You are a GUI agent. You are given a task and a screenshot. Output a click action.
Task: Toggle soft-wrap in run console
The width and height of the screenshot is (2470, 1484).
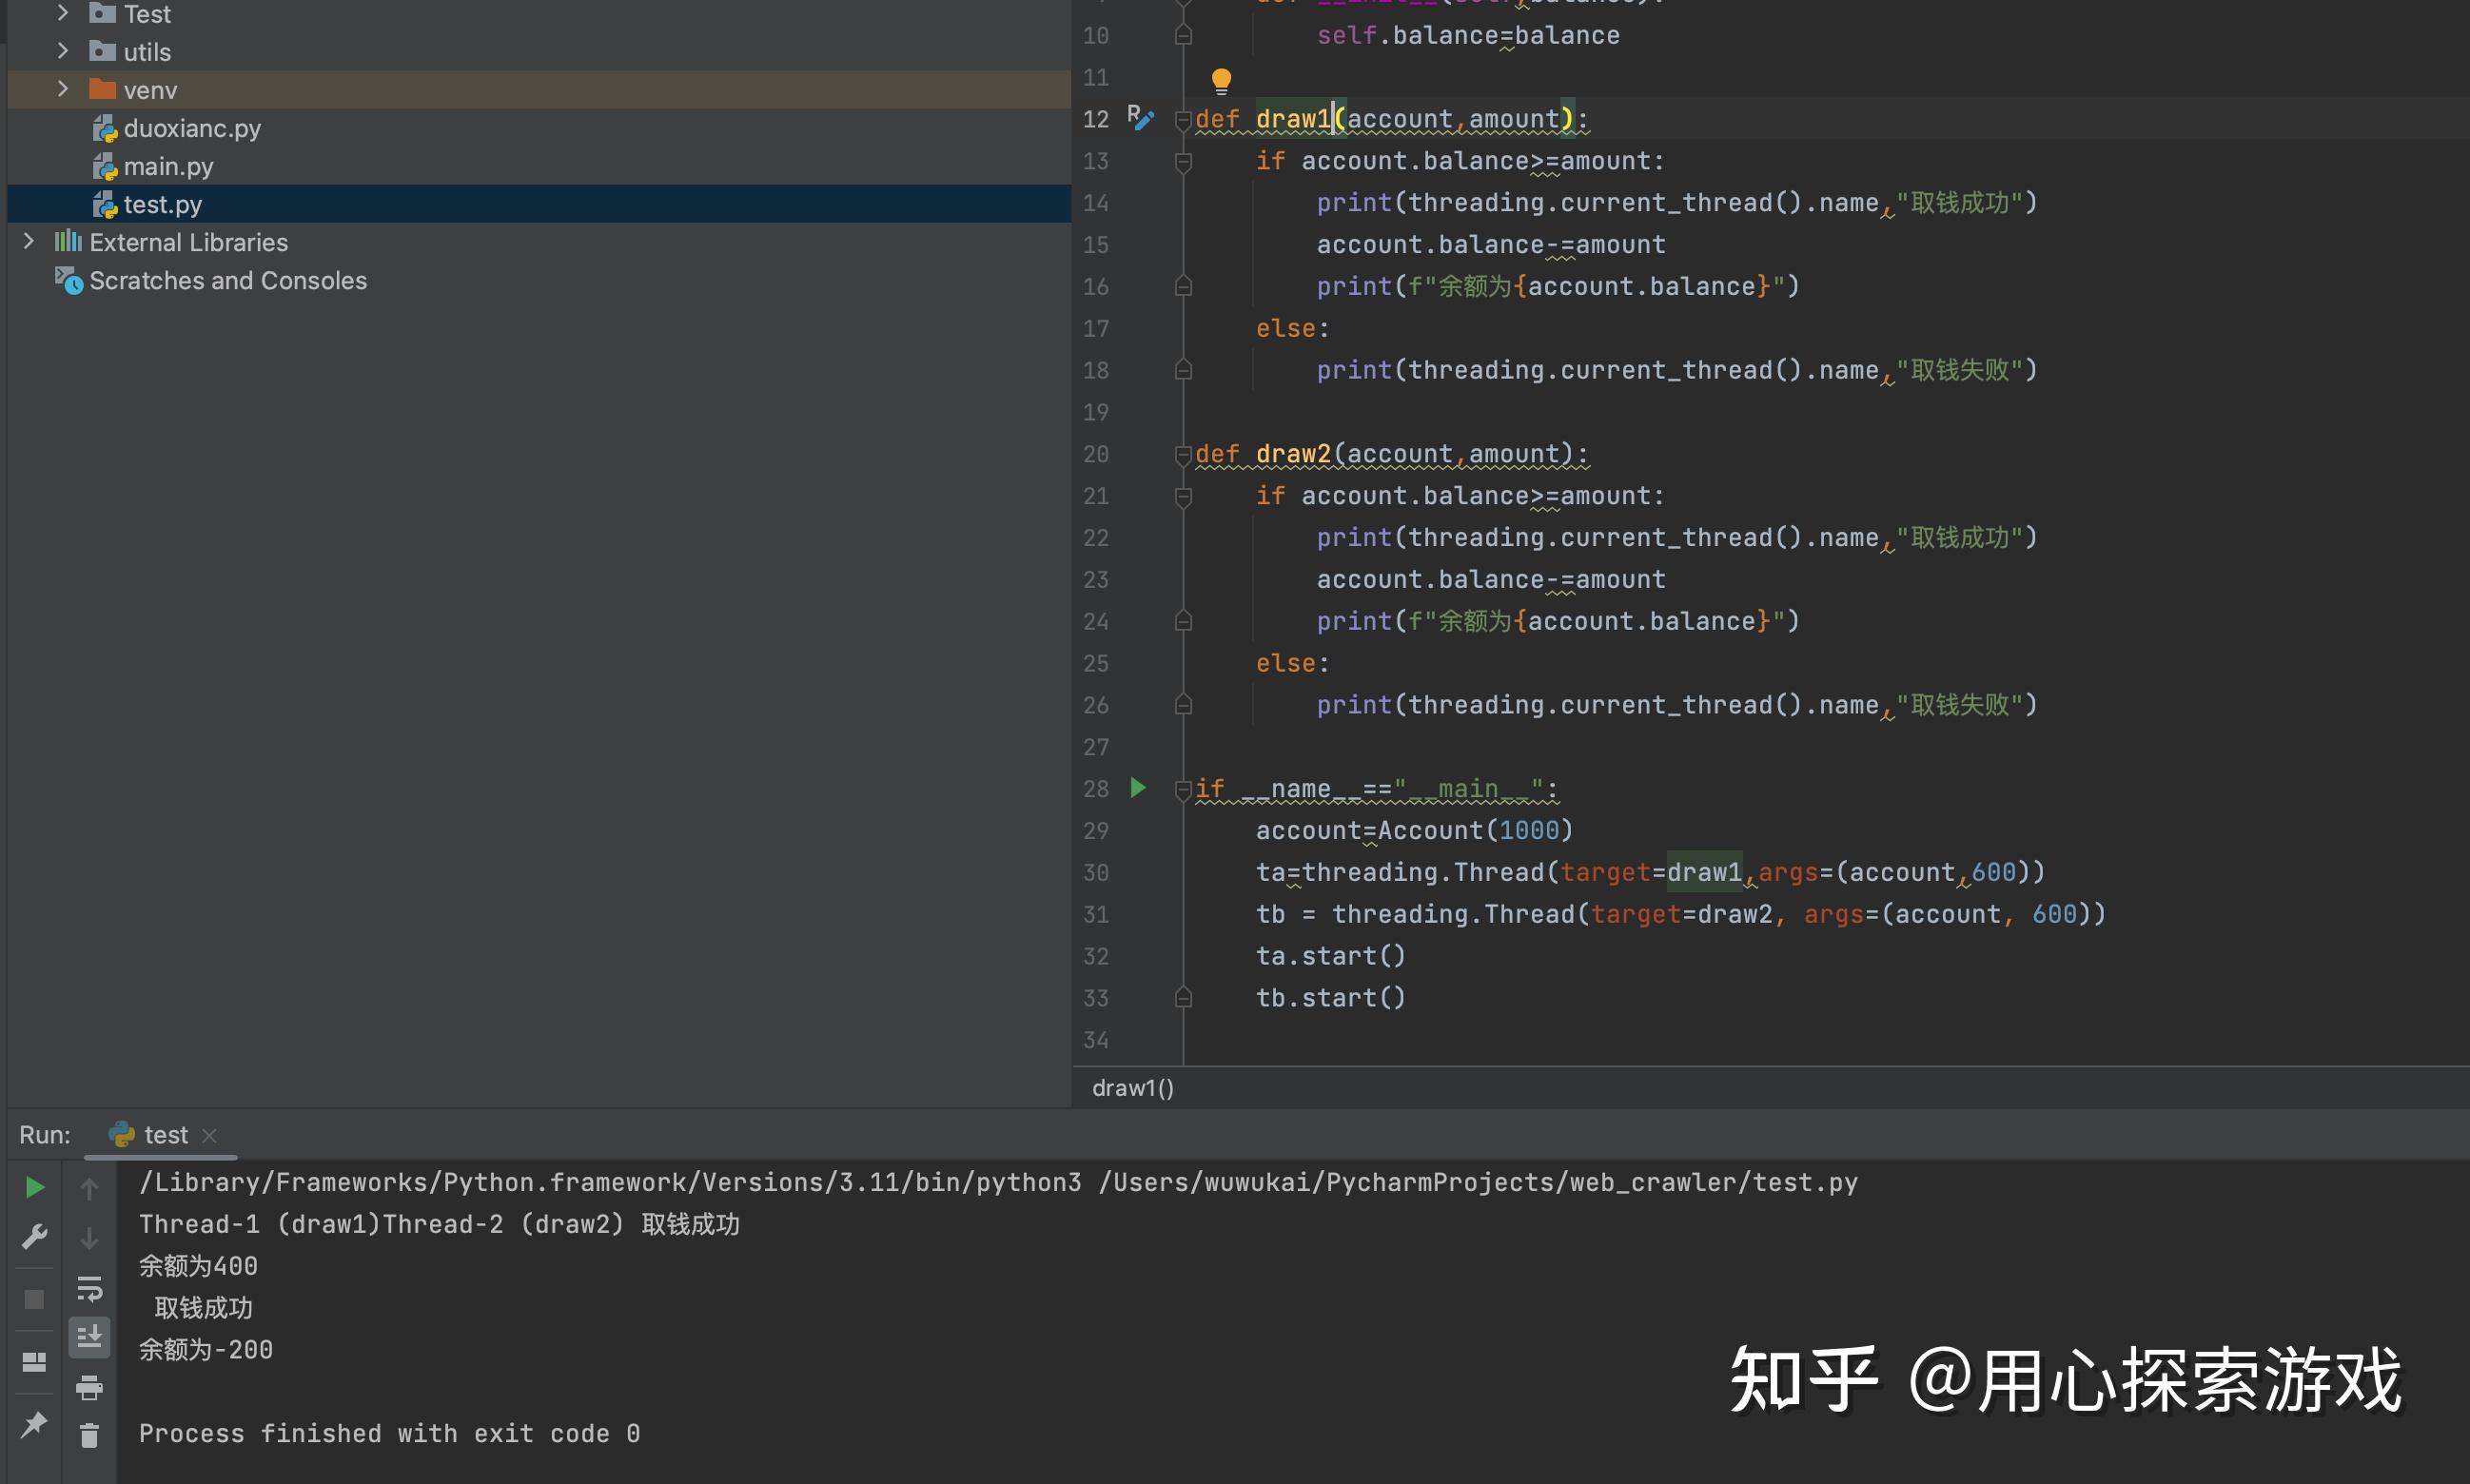[89, 1289]
